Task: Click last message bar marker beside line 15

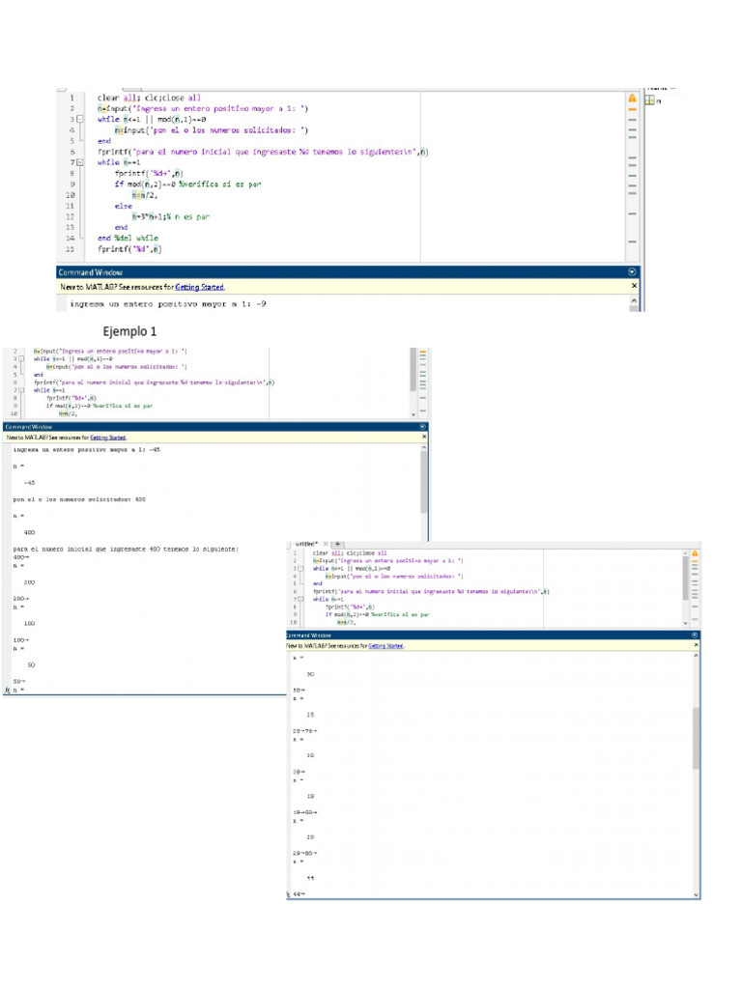Action: 632,241
